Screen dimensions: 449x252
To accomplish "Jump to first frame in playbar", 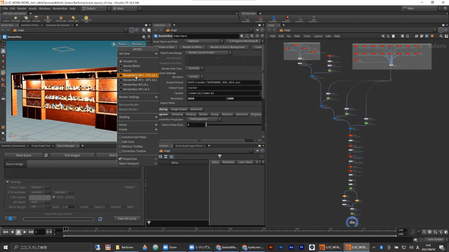I will pos(5,232).
